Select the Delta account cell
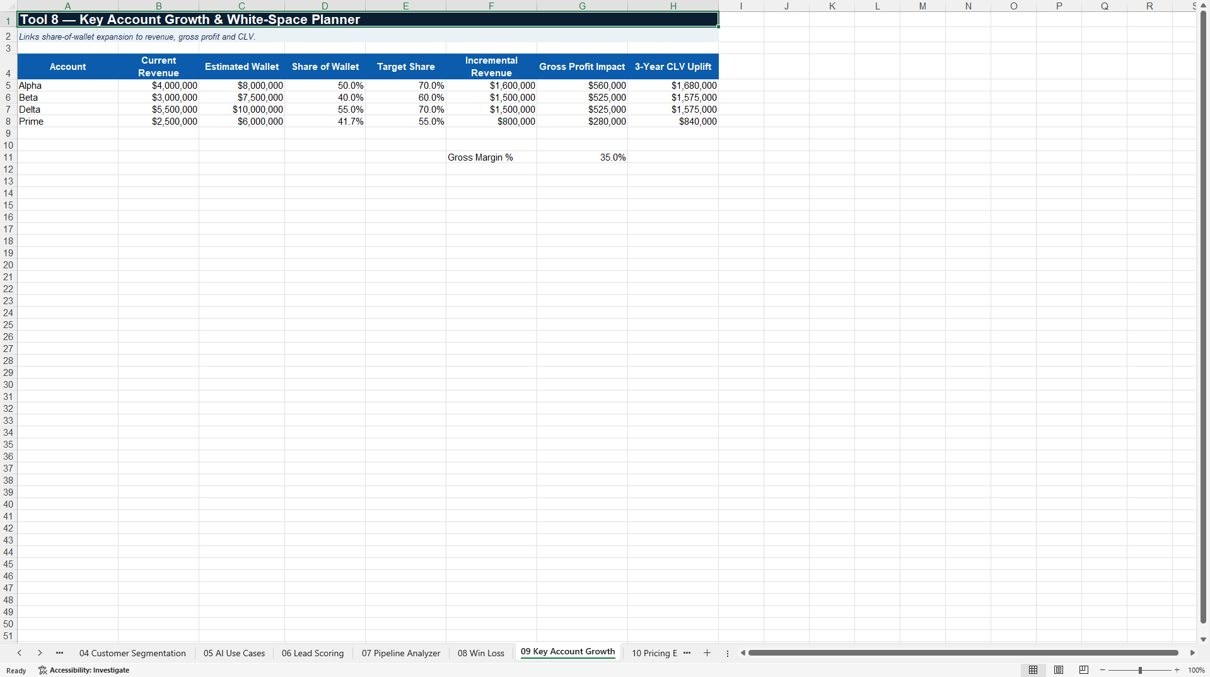Viewport: 1210px width, 677px height. point(67,110)
